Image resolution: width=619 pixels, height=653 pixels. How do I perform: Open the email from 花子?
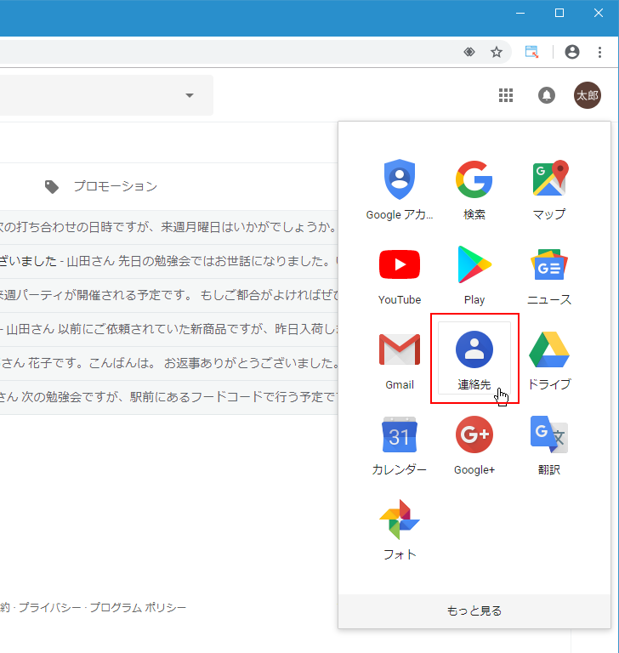point(168,363)
